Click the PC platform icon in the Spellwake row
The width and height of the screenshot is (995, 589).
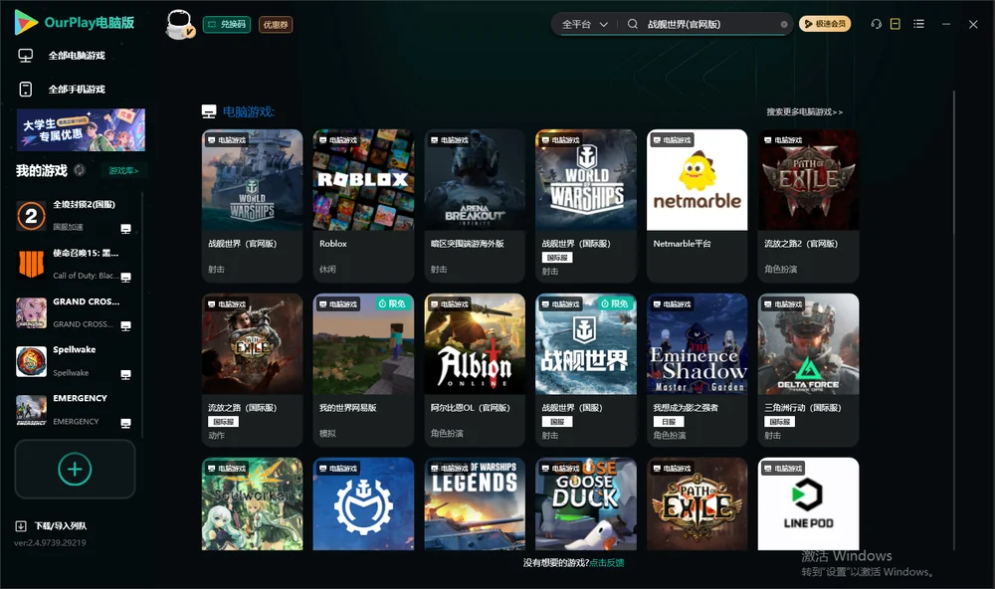tap(125, 374)
